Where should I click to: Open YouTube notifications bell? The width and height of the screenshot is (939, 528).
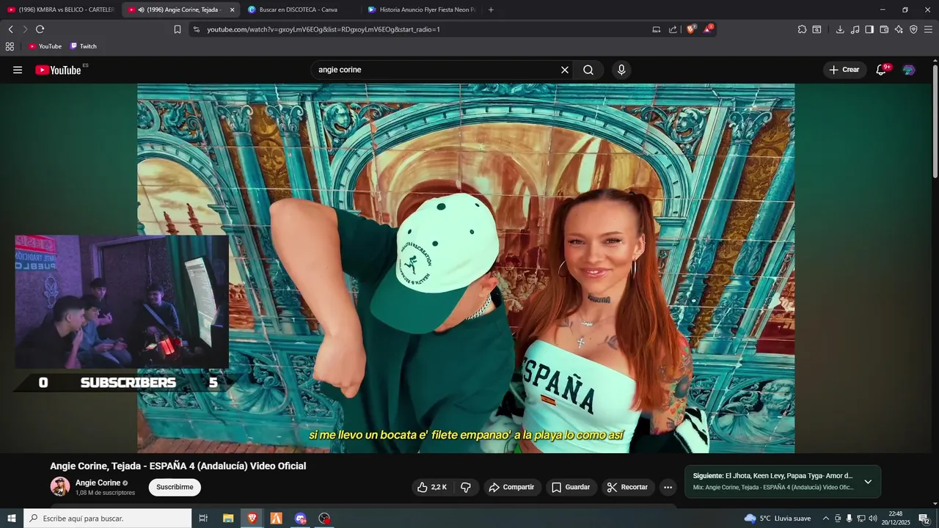[882, 70]
